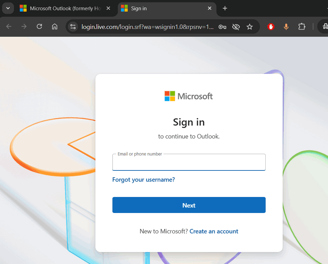View site information for login.live.com
Image resolution: width=328 pixels, height=264 pixels.
[x=73, y=27]
